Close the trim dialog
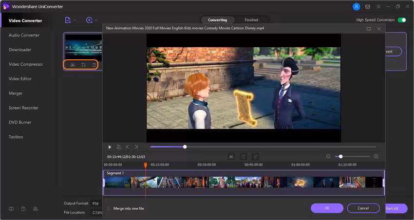The width and height of the screenshot is (414, 220). pos(379,29)
